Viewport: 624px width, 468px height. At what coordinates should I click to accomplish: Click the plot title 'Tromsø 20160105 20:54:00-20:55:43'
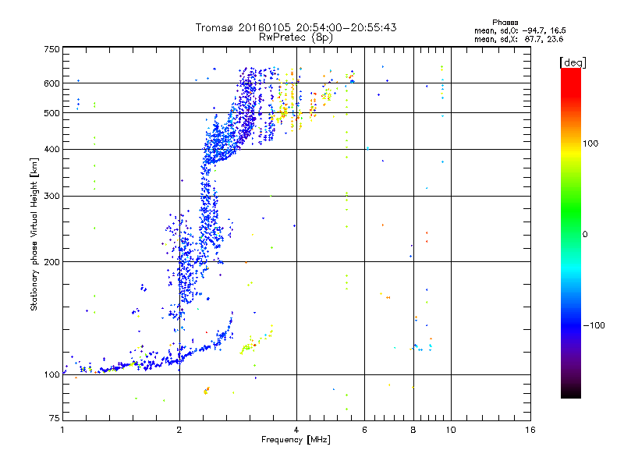pyautogui.click(x=296, y=27)
